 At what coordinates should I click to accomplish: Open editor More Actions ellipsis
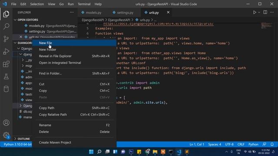coord(272,13)
